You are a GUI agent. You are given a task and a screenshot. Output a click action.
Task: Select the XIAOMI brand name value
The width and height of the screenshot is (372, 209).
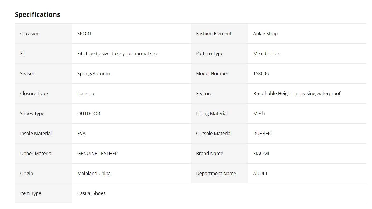(x=261, y=154)
